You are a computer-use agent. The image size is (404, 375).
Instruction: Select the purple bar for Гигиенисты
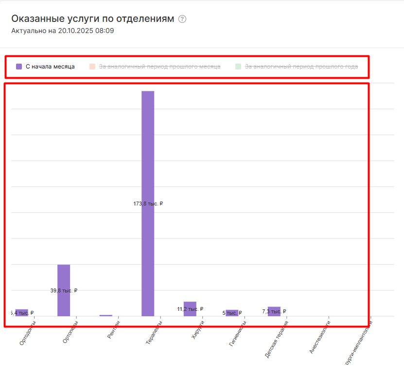(232, 311)
